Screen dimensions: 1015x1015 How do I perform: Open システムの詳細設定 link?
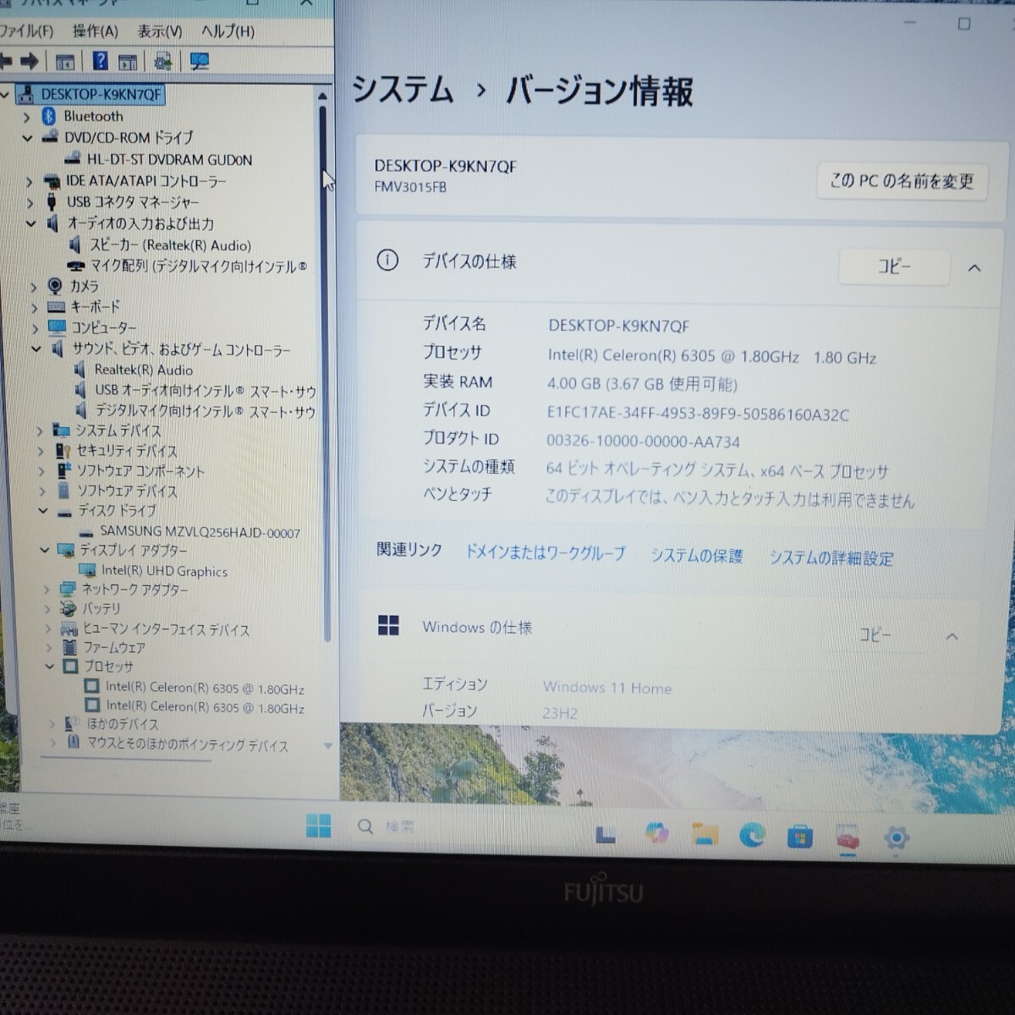tap(831, 558)
